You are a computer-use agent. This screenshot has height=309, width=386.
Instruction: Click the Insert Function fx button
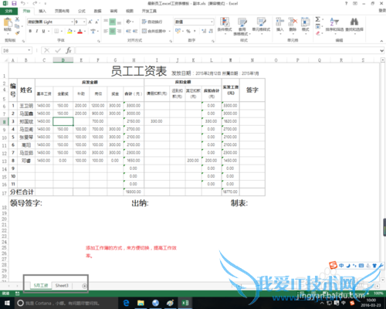(x=69, y=50)
